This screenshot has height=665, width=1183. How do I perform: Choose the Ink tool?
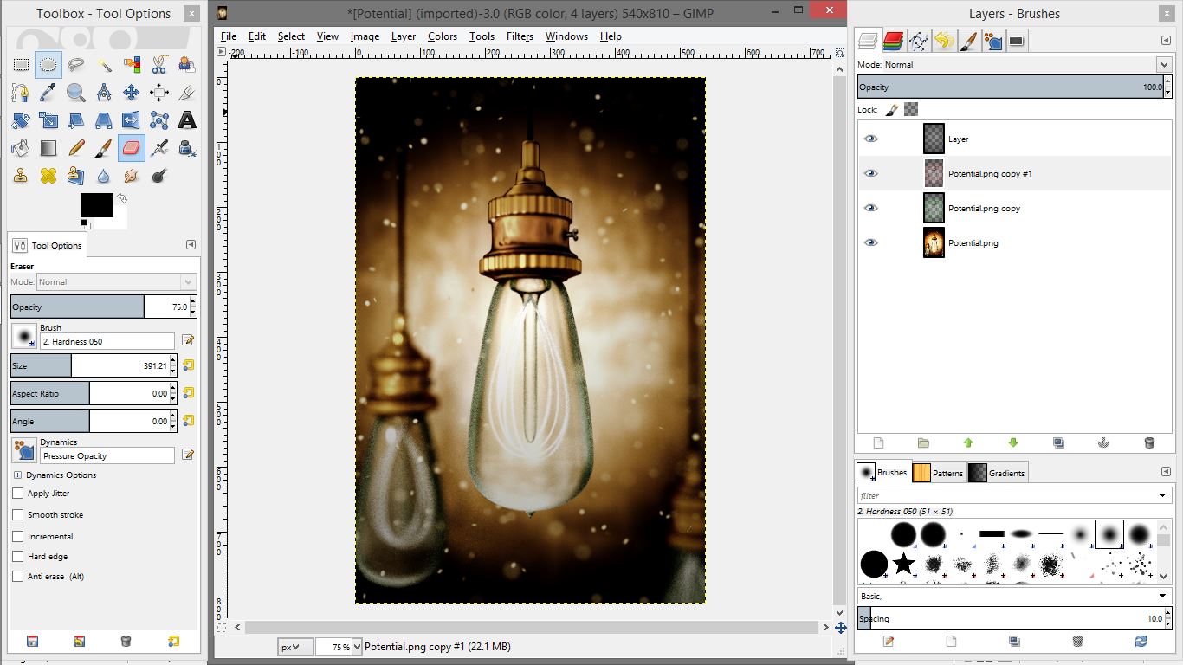click(186, 148)
